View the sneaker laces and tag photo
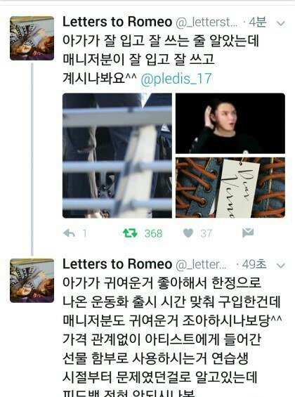 coord(230,188)
